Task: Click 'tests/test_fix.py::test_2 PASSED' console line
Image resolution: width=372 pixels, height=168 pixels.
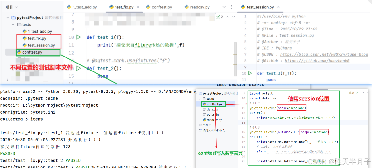Action: tap(40, 160)
